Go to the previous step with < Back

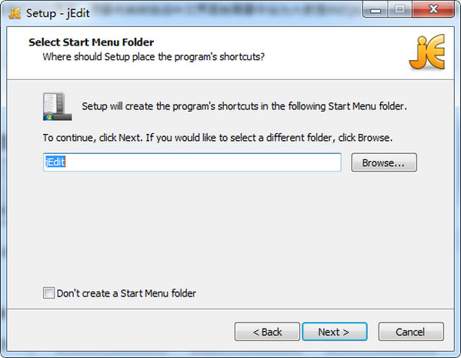pyautogui.click(x=267, y=332)
